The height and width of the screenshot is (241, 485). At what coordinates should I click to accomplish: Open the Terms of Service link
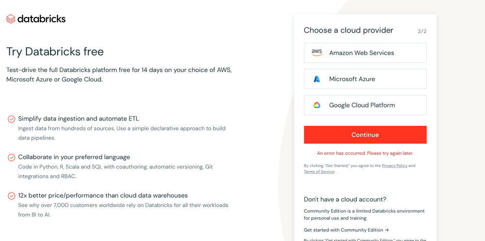[319, 172]
